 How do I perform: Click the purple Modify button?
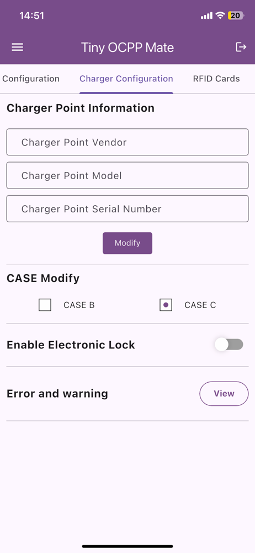tap(127, 243)
